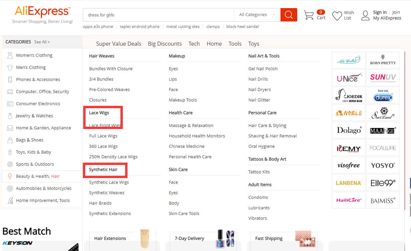Click the red search magnifier icon
The width and height of the screenshot is (411, 251).
(x=288, y=15)
